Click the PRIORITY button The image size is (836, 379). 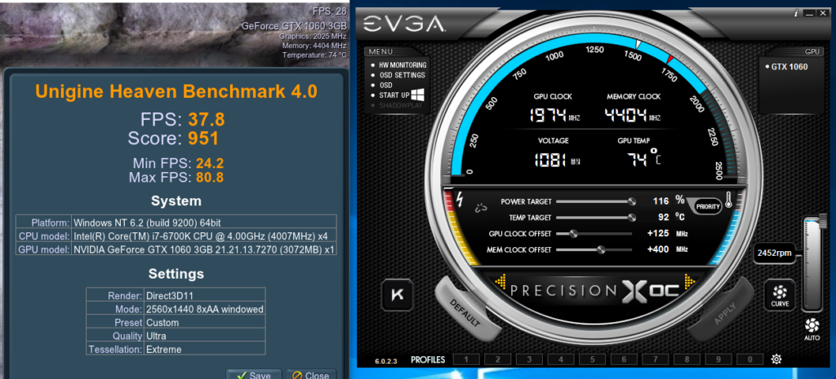(708, 206)
